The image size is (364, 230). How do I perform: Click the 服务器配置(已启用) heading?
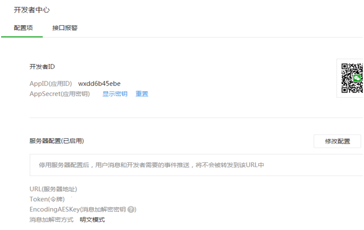pyautogui.click(x=57, y=141)
